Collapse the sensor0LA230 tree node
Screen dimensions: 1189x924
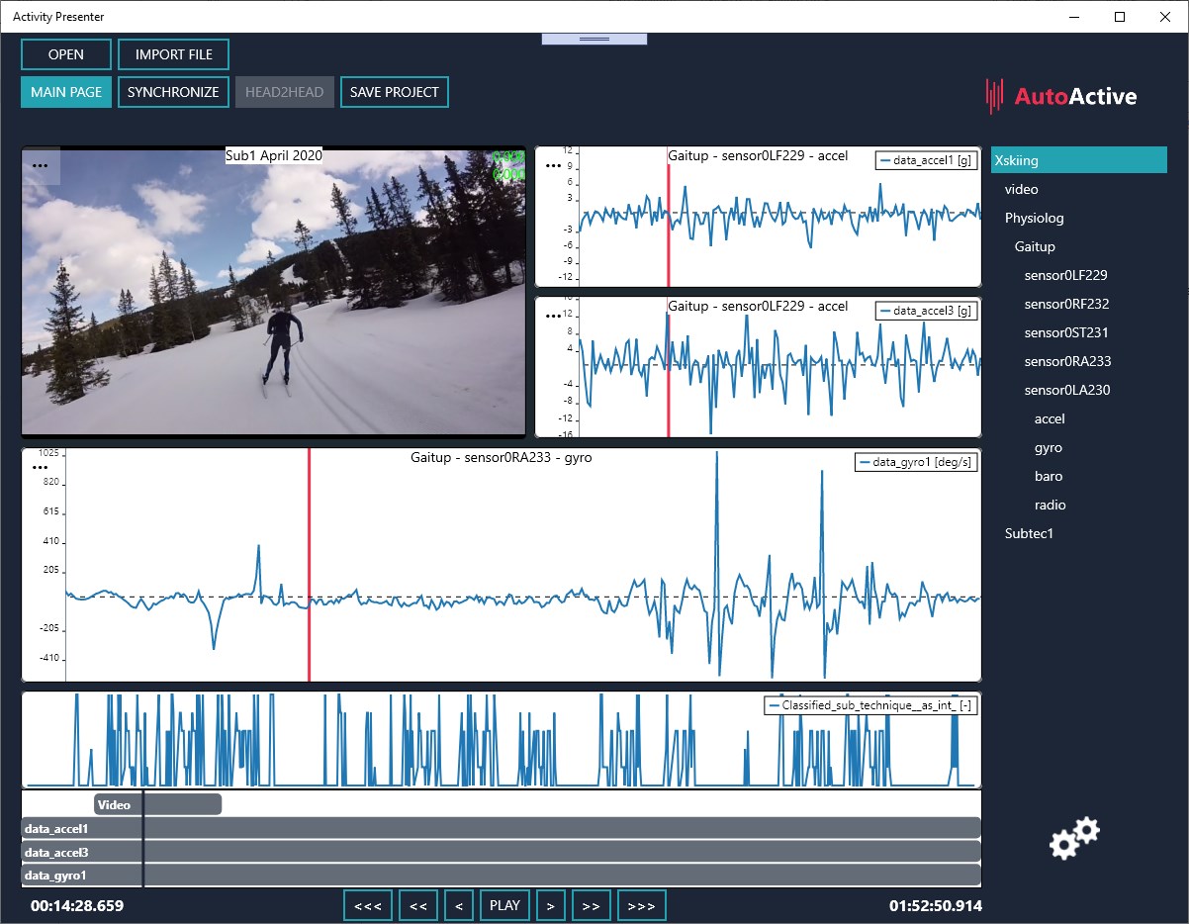[x=1066, y=390]
